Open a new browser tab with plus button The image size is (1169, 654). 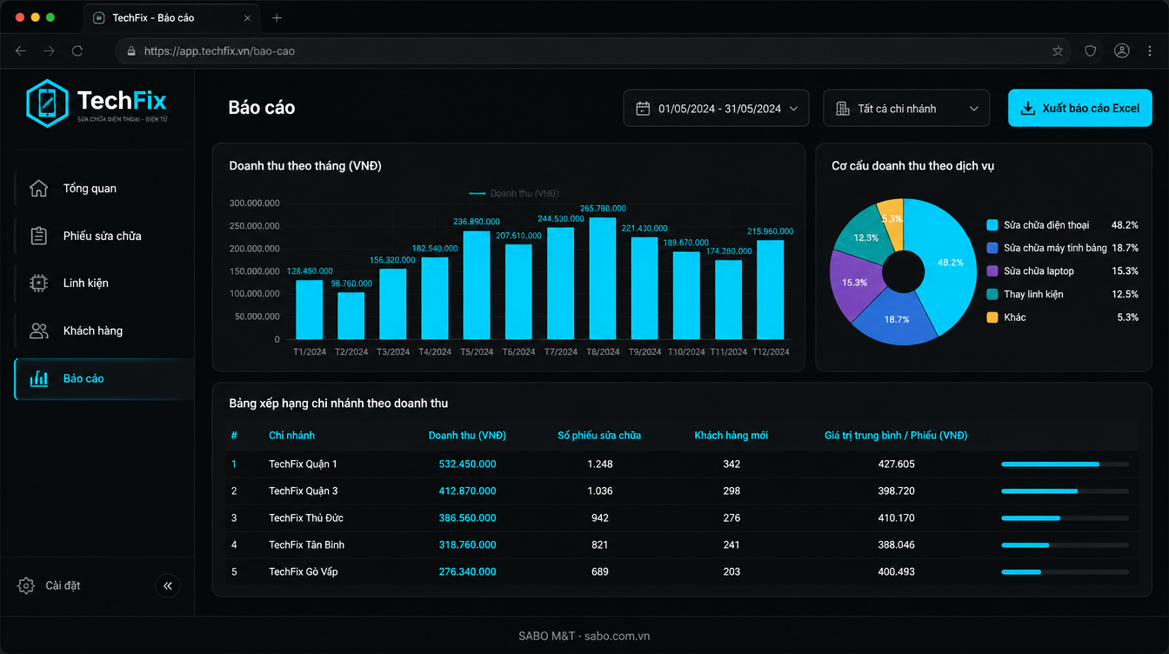tap(277, 17)
